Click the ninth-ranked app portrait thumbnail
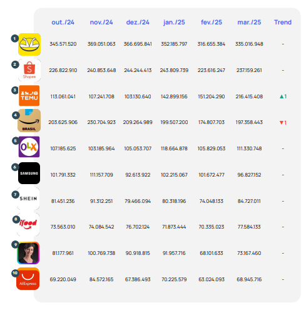 (28, 253)
